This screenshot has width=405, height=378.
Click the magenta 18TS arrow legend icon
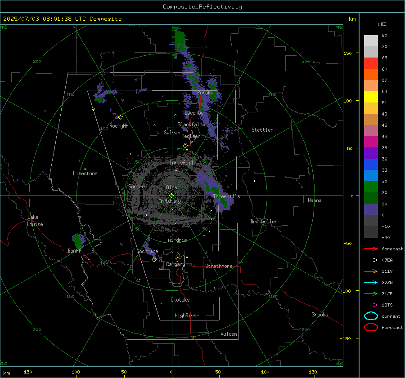[371, 305]
